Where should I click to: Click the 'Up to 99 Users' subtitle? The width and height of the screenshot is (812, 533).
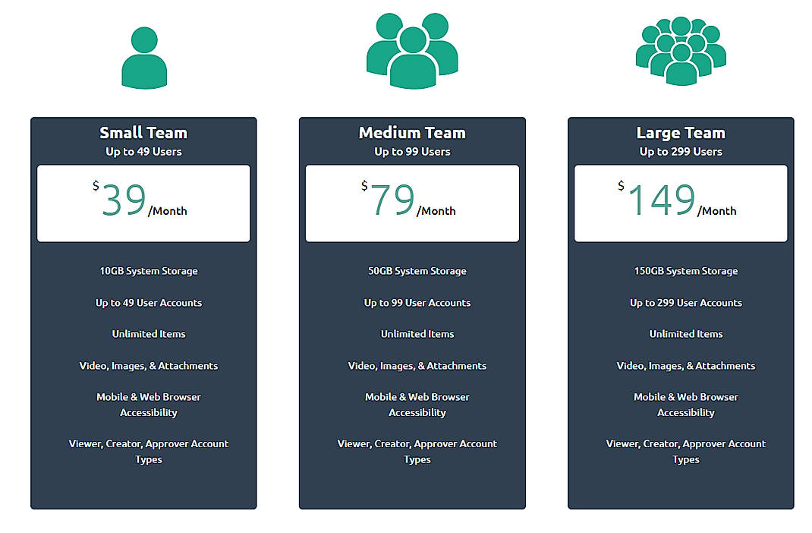(412, 152)
